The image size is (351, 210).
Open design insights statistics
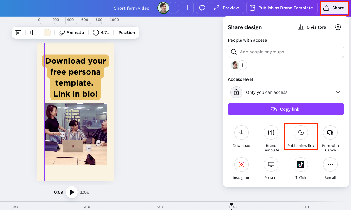[x=187, y=8]
